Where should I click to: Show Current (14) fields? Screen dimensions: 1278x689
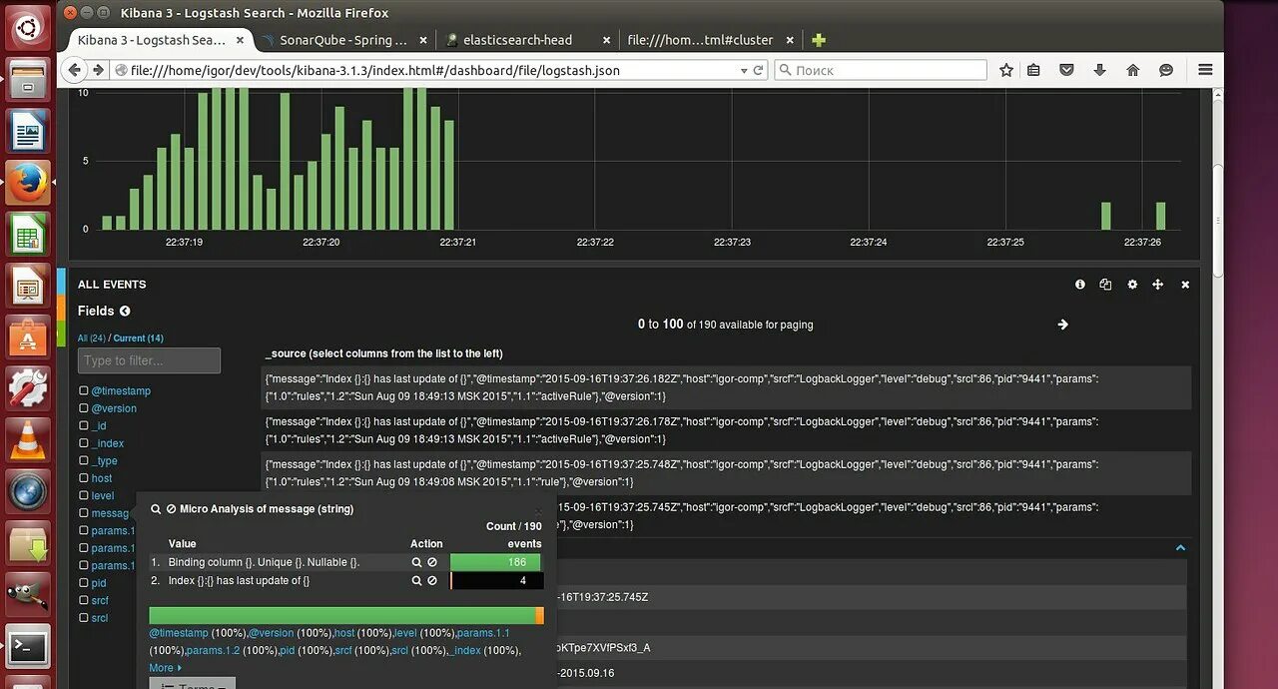[138, 339]
